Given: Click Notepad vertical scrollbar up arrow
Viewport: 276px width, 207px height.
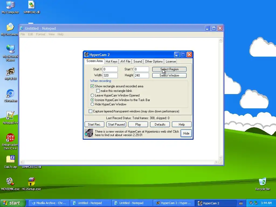Looking at the screenshot, I should click(220, 40).
